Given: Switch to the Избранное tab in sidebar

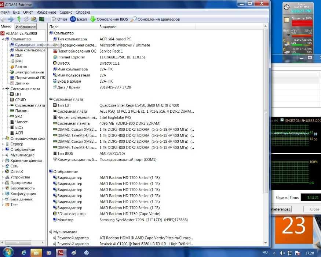Looking at the screenshot, I should click(x=26, y=27).
